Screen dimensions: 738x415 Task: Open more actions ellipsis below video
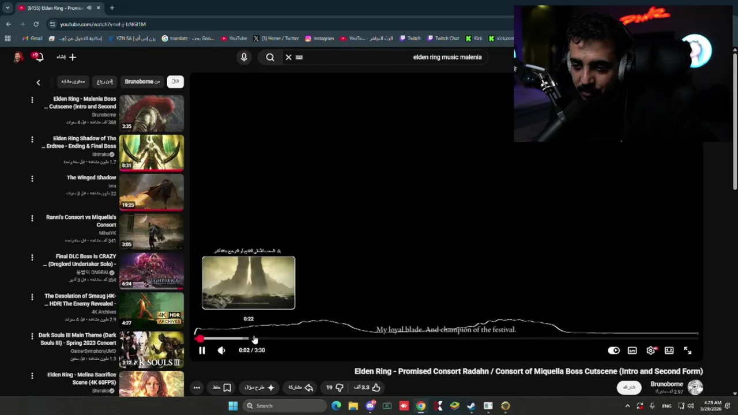click(197, 387)
